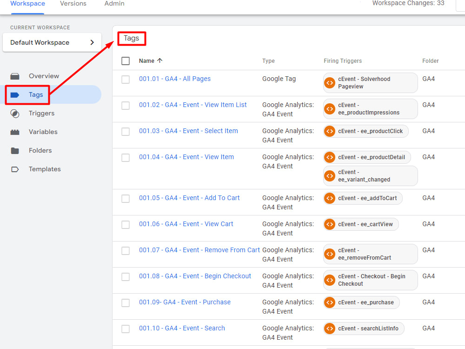Viewport: 465px width, 349px height.
Task: Click trigger icon for ee_purchase
Action: 330,302
